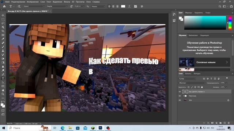Toggle layer filtering switch
Image resolution: width=234 pixels, height=131 pixels.
(x=227, y=78)
